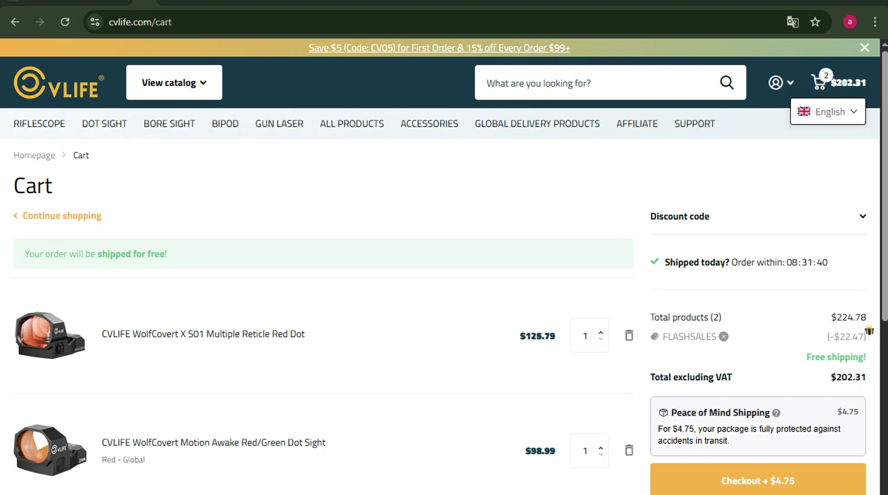Click the WolfCovert X S01 quantity field
Viewport: 888px width, 495px height.
click(585, 336)
